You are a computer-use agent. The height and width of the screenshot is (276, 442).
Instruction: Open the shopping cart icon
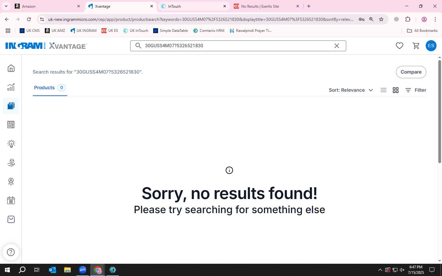[416, 46]
